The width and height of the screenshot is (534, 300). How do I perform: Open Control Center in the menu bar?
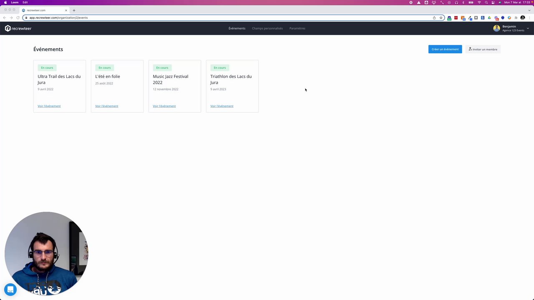pyautogui.click(x=493, y=2)
